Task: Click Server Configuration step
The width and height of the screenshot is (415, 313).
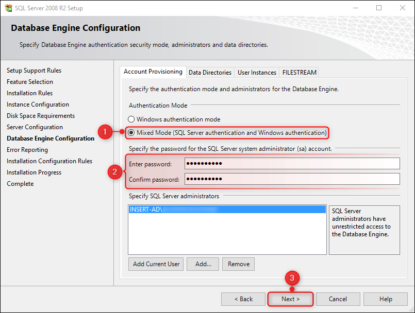Action: tap(35, 127)
